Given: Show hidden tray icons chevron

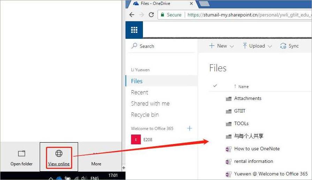Looking at the screenshot, I should (x=51, y=178).
